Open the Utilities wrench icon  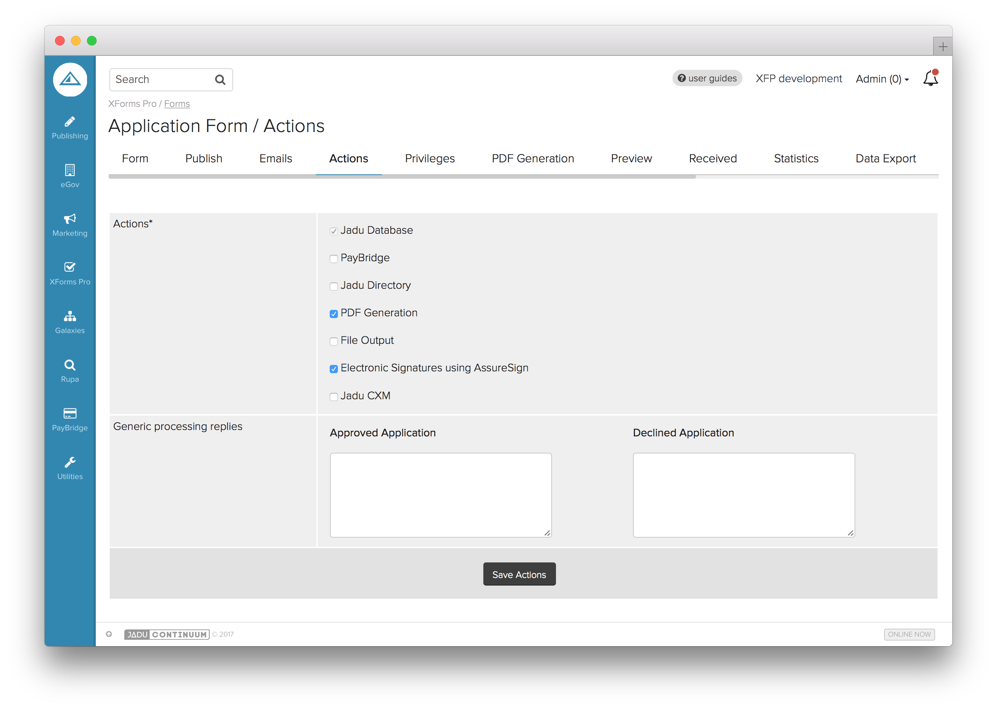[69, 462]
